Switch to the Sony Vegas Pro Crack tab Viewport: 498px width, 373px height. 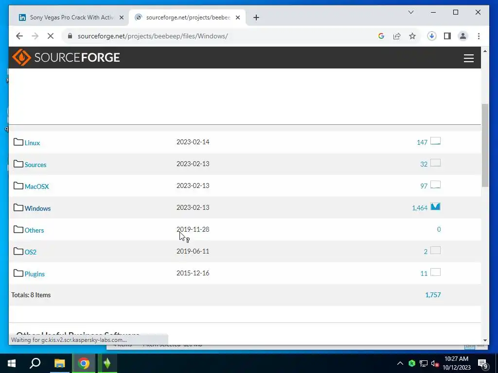[71, 17]
